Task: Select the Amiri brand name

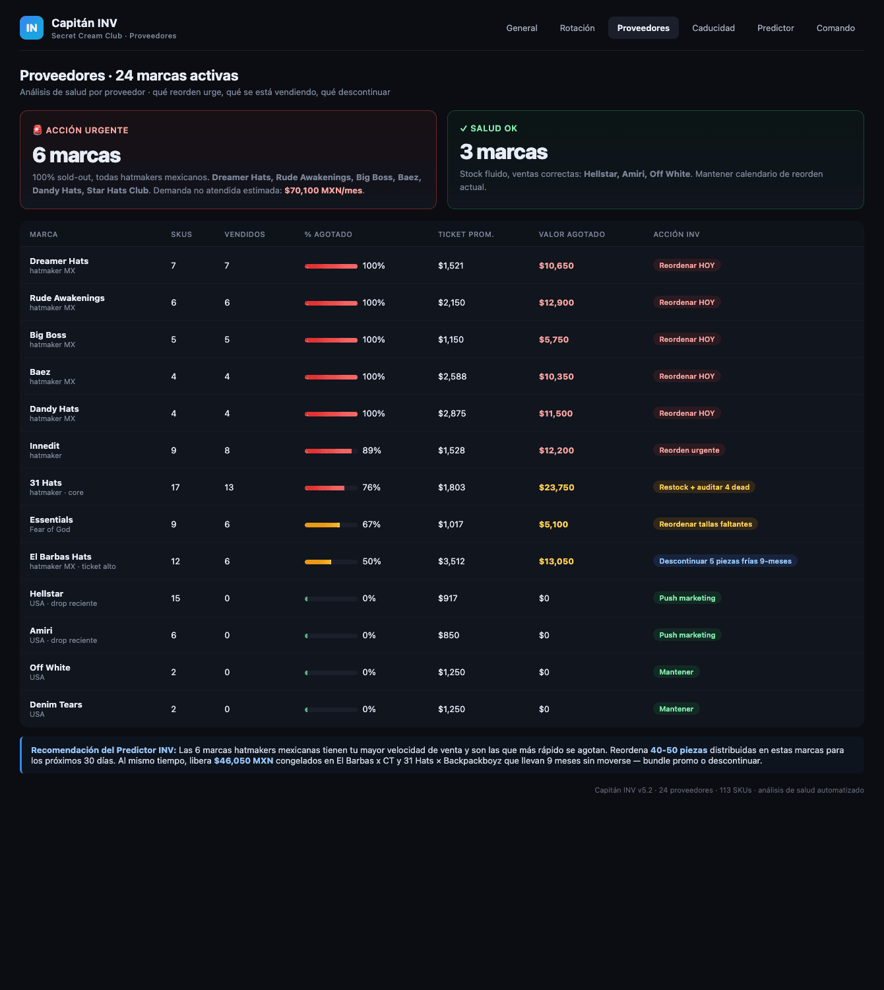Action: click(x=41, y=631)
